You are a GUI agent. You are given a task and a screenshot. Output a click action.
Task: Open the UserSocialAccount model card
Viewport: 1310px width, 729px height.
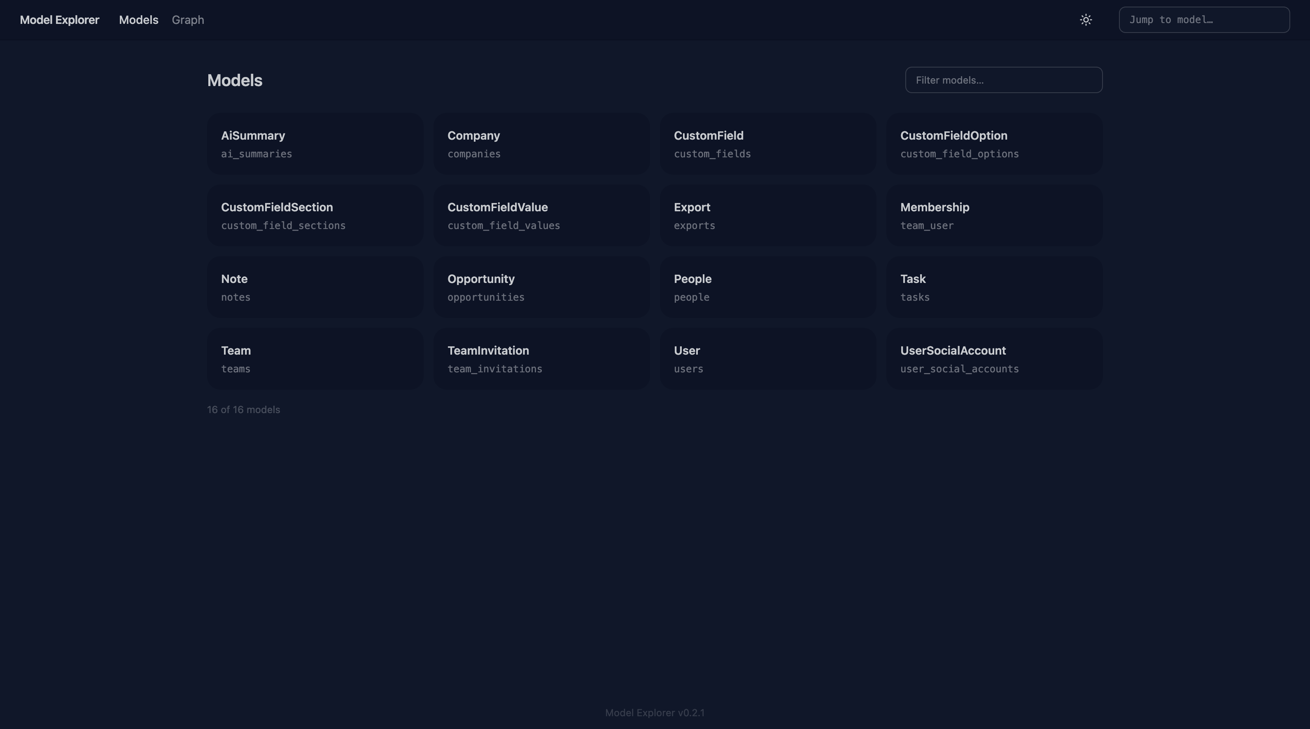pyautogui.click(x=994, y=359)
